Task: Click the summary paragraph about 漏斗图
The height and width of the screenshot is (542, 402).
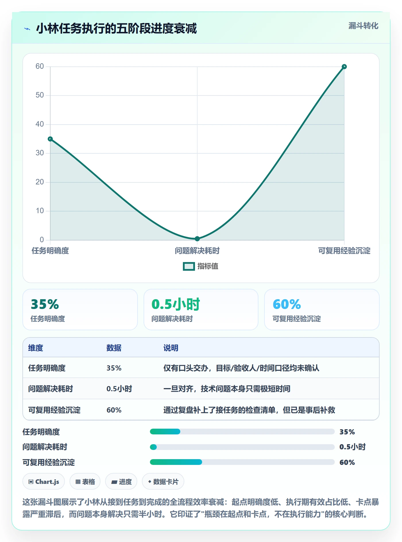Action: [201, 508]
